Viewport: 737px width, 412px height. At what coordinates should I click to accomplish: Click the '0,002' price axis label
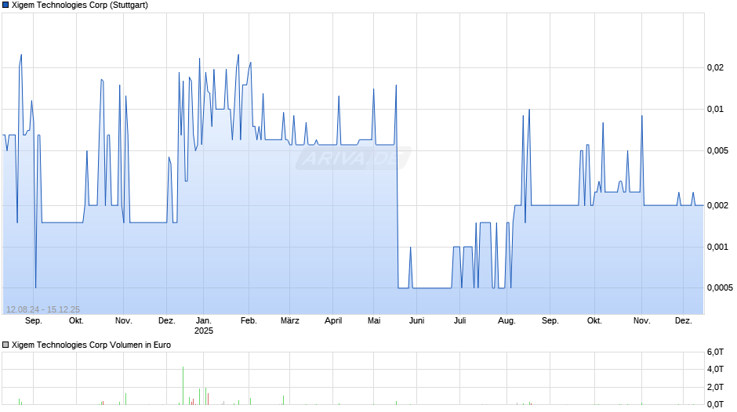coord(717,205)
